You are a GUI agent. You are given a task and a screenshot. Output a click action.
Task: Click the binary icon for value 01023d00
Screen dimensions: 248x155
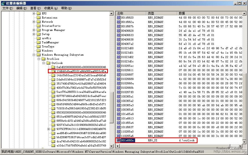click(x=119, y=48)
